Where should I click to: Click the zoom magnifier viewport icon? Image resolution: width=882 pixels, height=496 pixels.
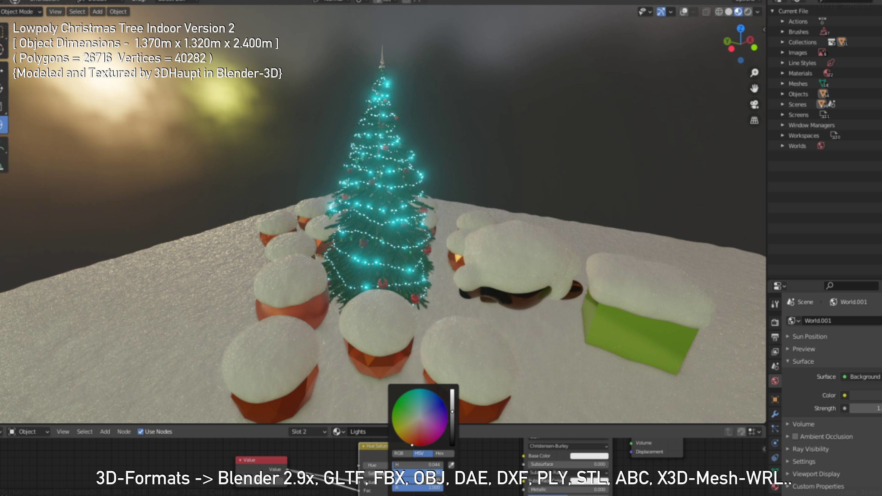click(754, 73)
